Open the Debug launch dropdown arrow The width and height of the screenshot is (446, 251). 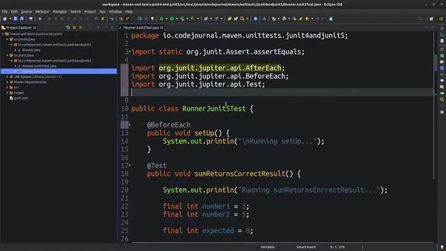coord(167,19)
